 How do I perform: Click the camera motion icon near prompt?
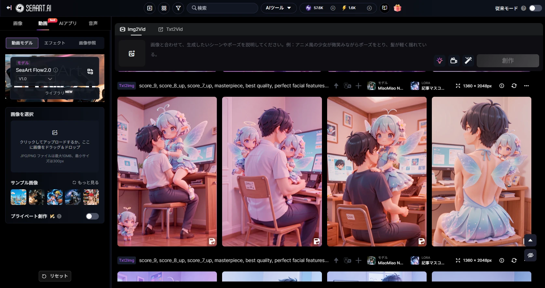point(454,61)
